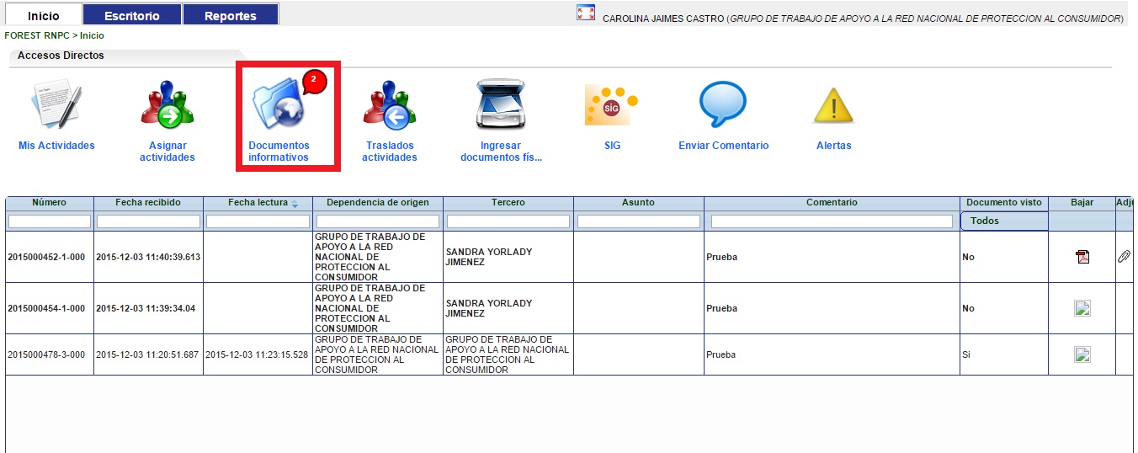Open Enviar Comentario speech bubble icon
The height and width of the screenshot is (453, 1138).
pos(723,105)
